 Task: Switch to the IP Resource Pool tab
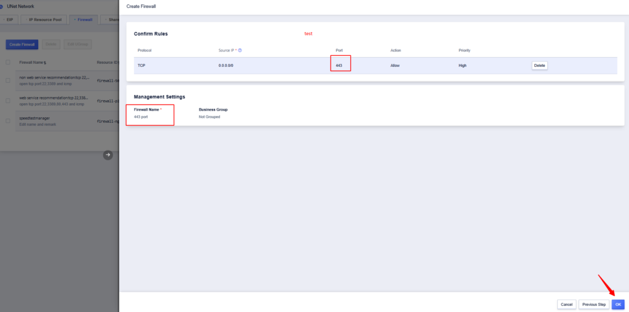coord(44,20)
